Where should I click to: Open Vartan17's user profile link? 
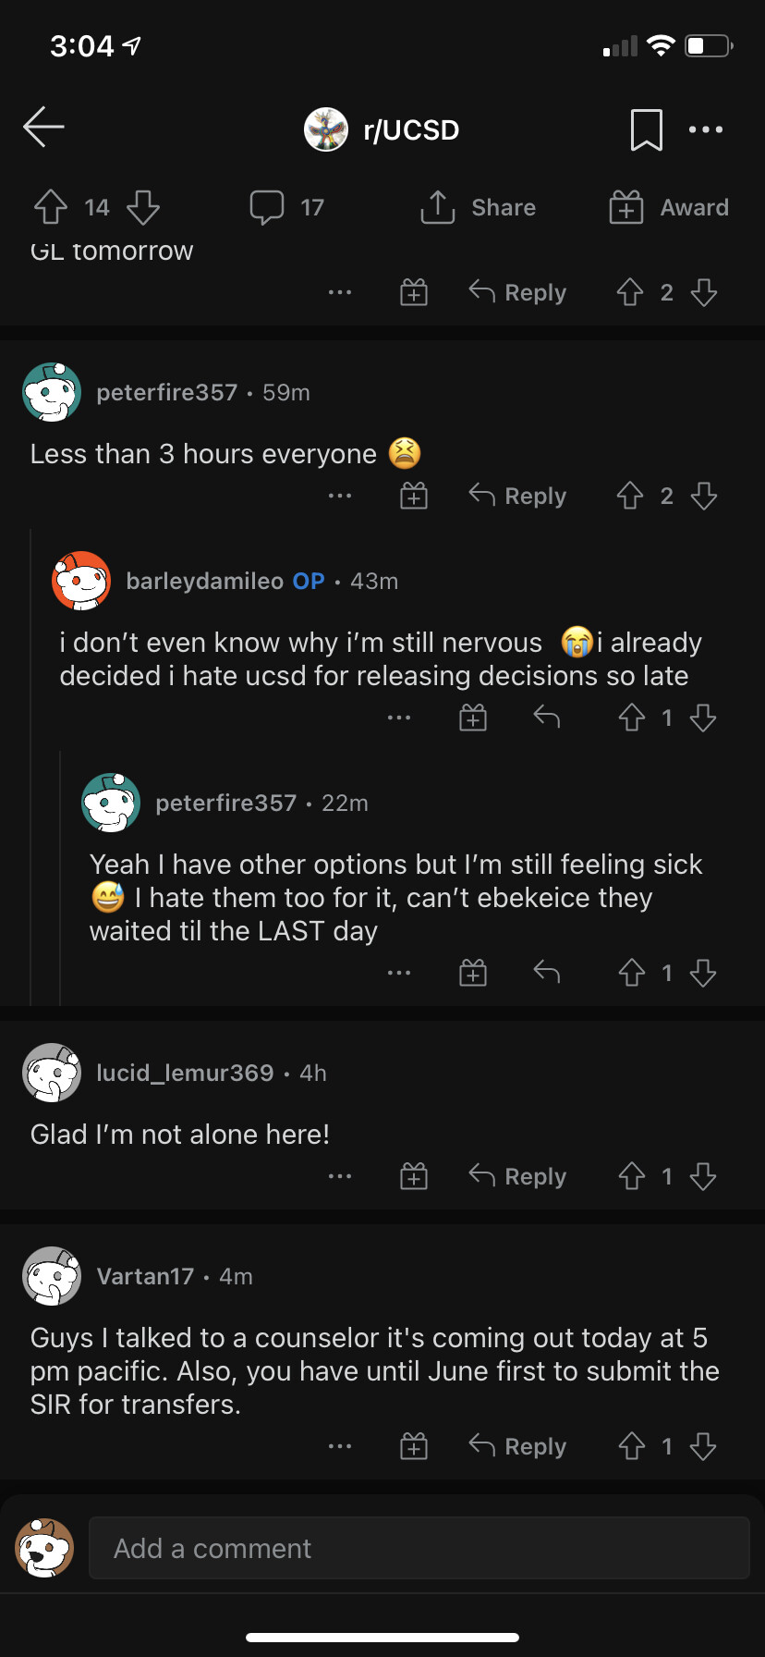click(x=145, y=1276)
